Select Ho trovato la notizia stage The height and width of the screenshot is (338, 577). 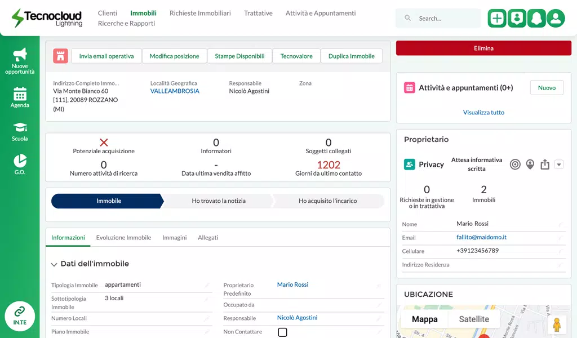coord(219,201)
